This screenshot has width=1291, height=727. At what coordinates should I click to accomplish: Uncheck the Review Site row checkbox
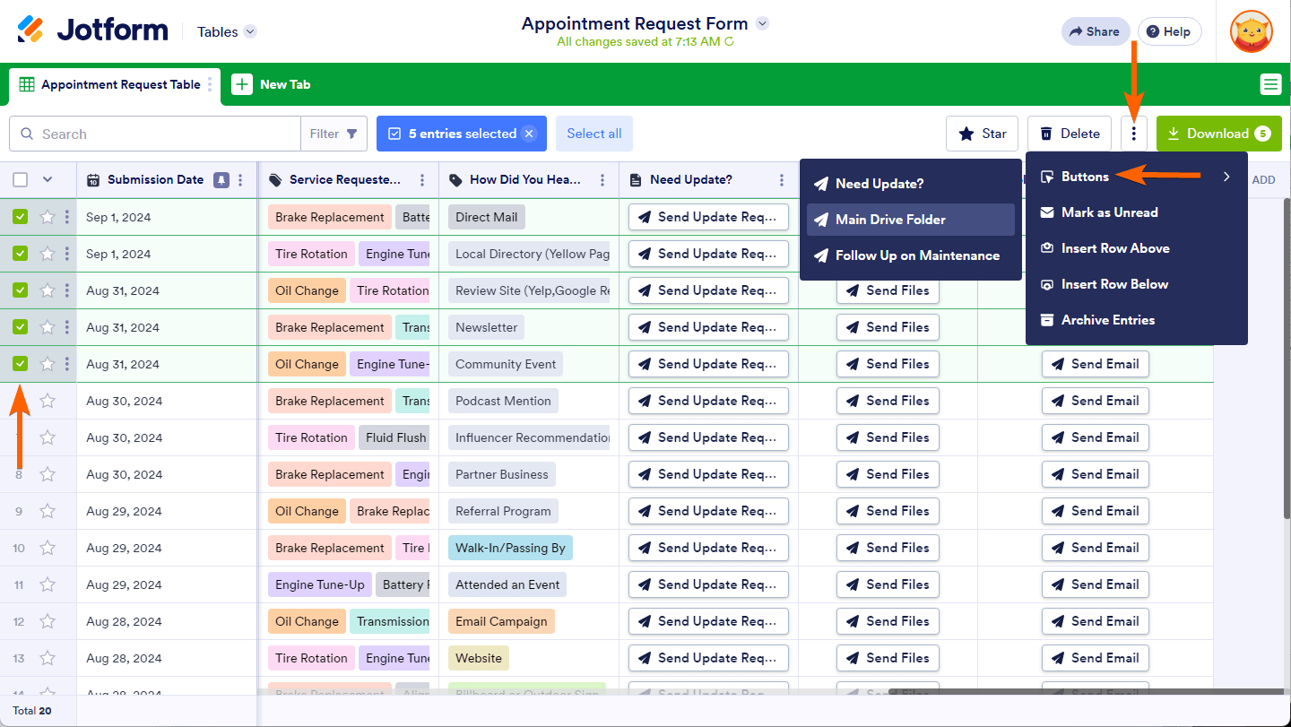pyautogui.click(x=21, y=290)
